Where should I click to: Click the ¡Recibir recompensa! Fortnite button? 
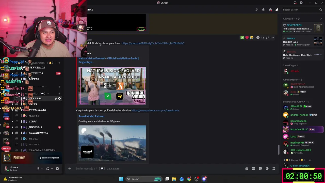click(50, 158)
